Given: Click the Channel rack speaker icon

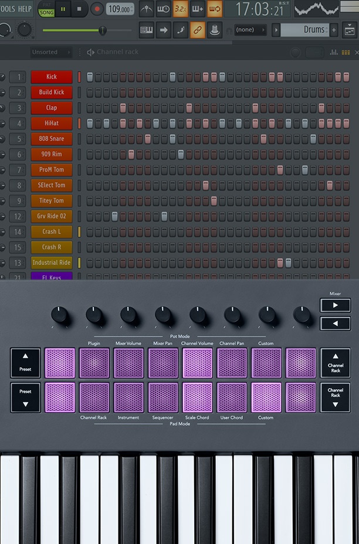Looking at the screenshot, I should point(90,52).
